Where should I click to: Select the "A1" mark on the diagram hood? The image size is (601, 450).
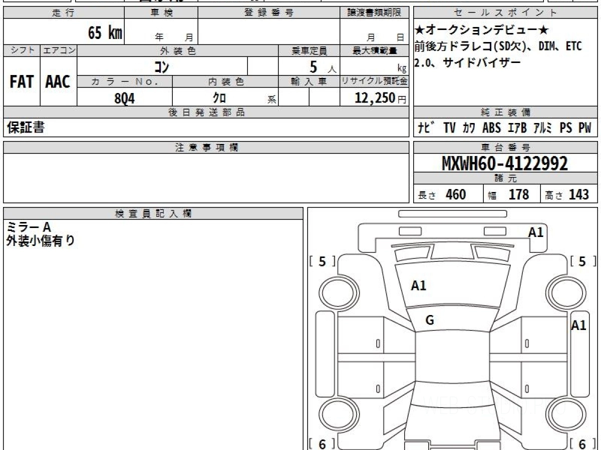pyautogui.click(x=419, y=286)
